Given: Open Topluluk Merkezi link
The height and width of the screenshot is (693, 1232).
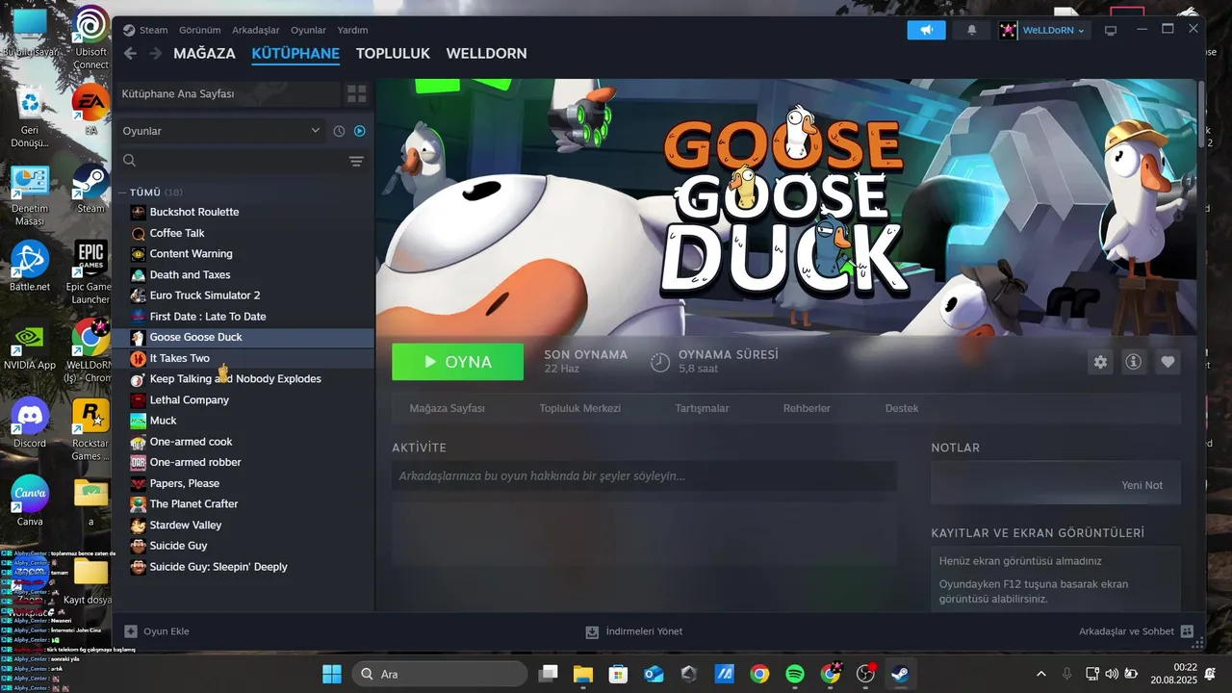Looking at the screenshot, I should (x=580, y=408).
